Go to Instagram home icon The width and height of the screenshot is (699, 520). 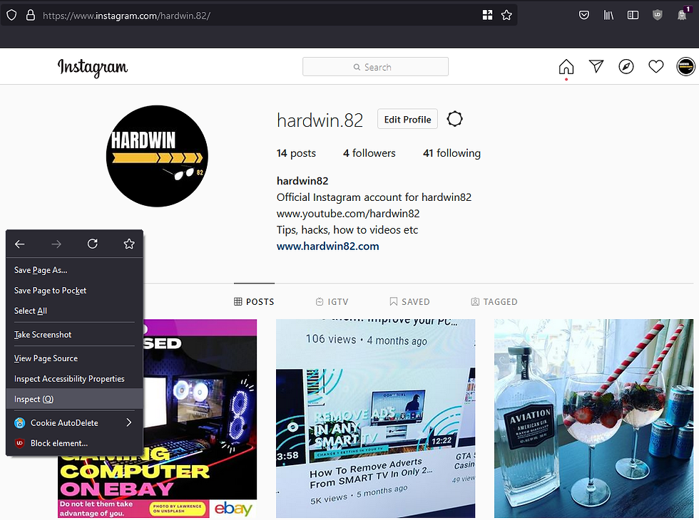pyautogui.click(x=566, y=67)
